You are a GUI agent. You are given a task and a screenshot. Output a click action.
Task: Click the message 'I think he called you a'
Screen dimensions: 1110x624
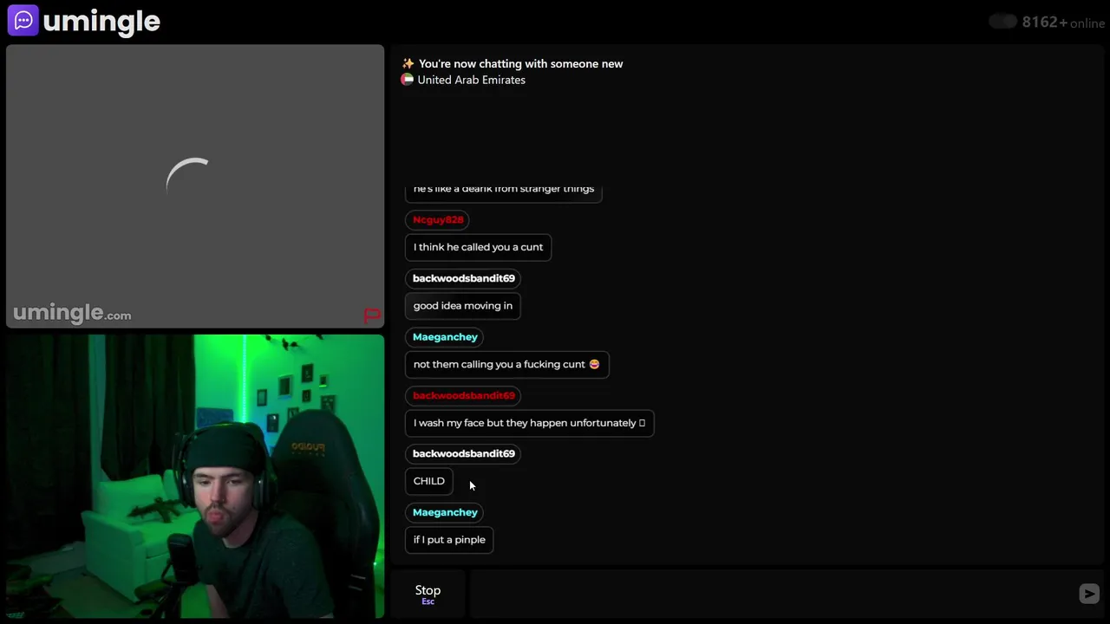tap(478, 247)
